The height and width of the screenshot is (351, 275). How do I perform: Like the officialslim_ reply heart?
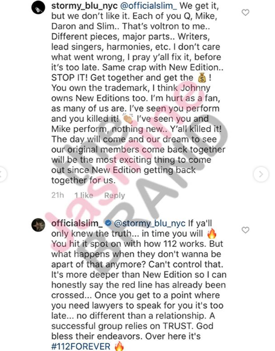(245, 230)
